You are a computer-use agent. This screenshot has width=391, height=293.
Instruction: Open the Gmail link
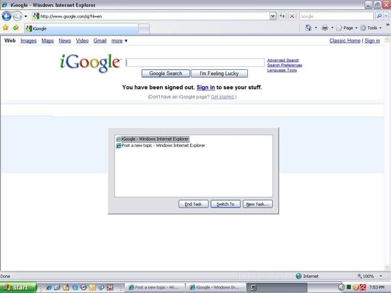click(x=100, y=41)
